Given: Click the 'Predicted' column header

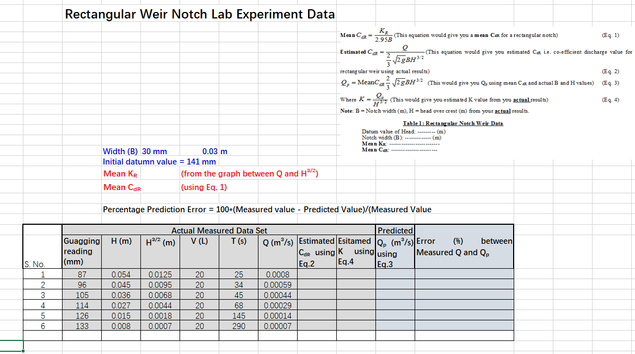Looking at the screenshot, I should pyautogui.click(x=395, y=230).
